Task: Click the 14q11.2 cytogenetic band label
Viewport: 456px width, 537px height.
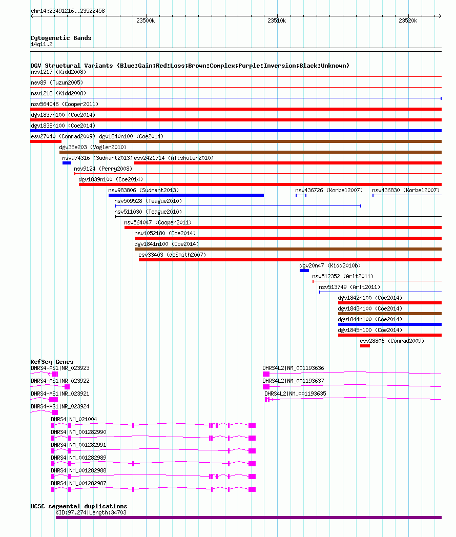Action: tap(42, 45)
